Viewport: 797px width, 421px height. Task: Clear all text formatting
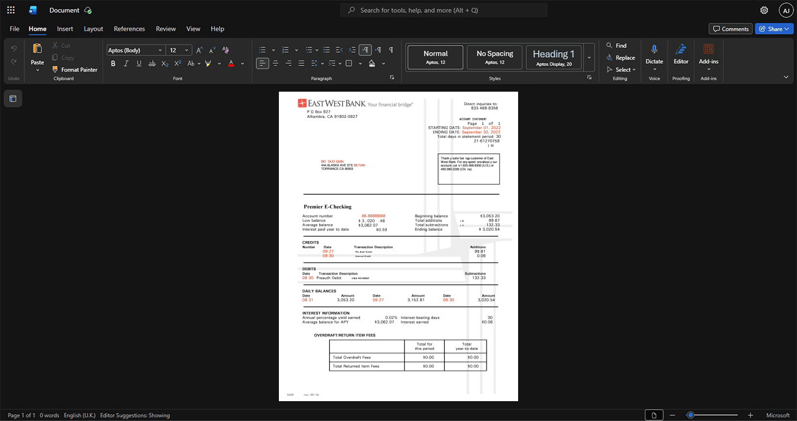pyautogui.click(x=226, y=50)
